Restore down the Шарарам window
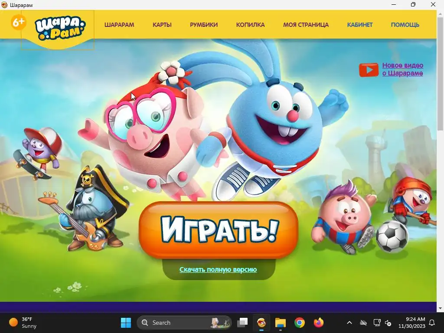 coord(413,5)
